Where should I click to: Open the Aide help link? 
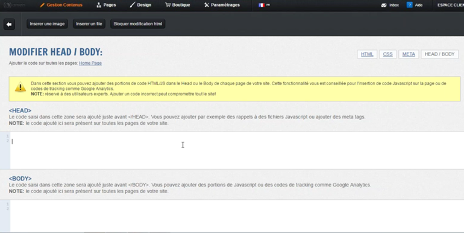(415, 5)
